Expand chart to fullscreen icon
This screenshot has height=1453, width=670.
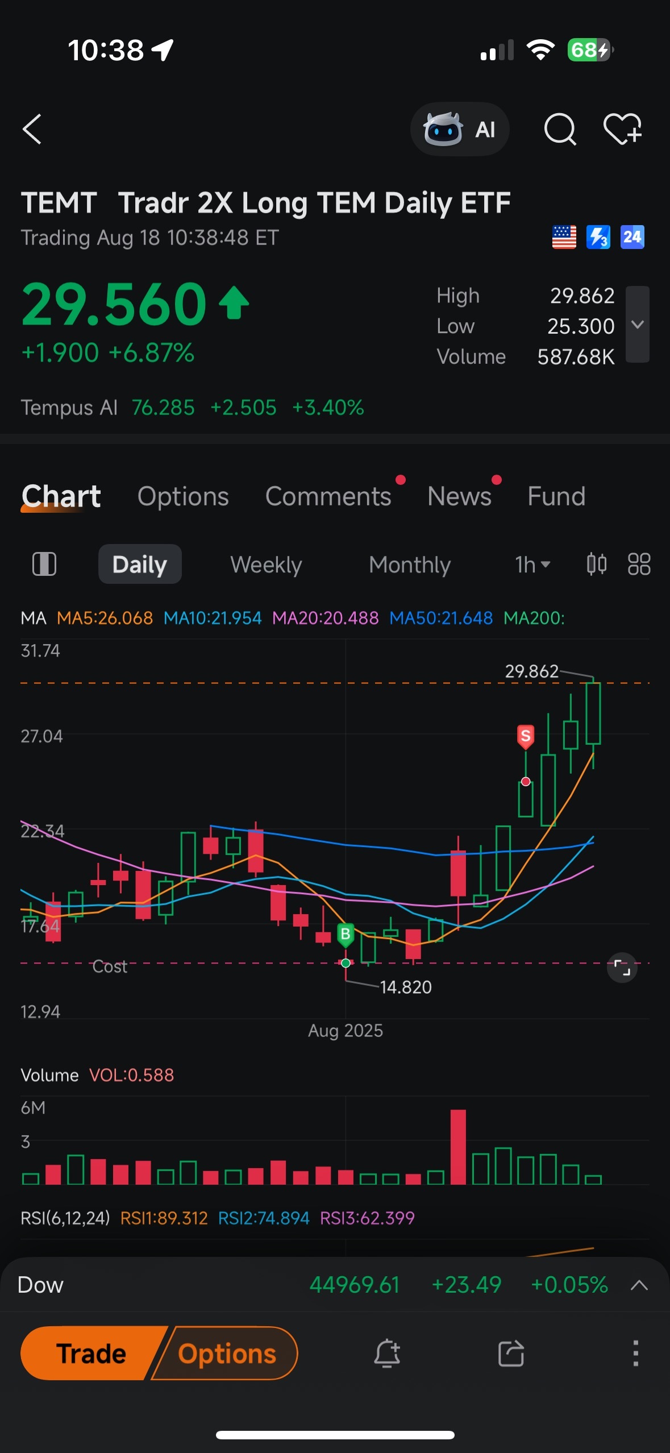(x=622, y=968)
